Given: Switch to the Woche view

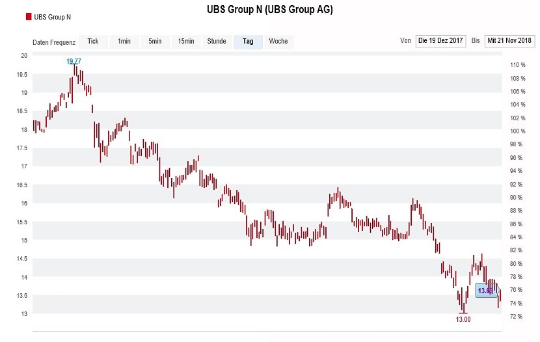Looking at the screenshot, I should (x=278, y=42).
